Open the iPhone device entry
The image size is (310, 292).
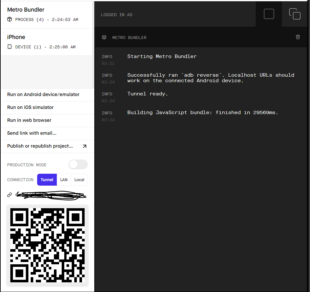(x=46, y=42)
